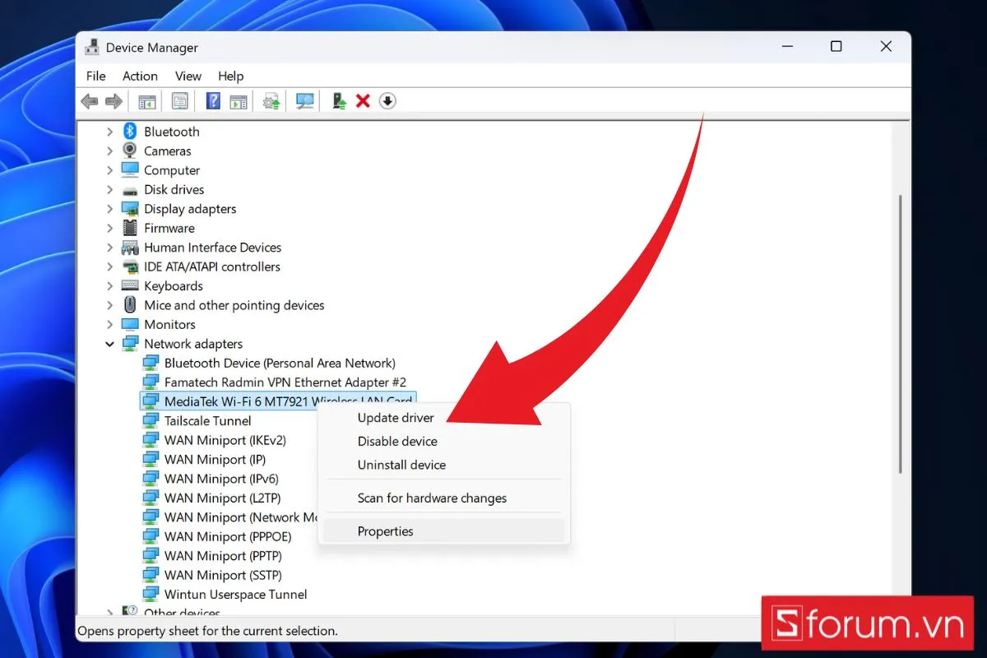987x658 pixels.
Task: Click the Properties sheet toolbar icon
Action: (180, 101)
